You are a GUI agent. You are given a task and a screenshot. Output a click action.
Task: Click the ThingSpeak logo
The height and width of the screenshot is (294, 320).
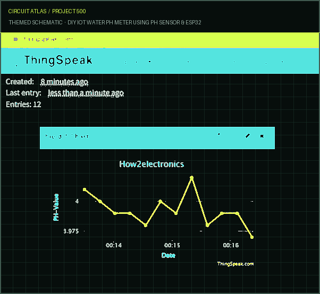coord(58,60)
